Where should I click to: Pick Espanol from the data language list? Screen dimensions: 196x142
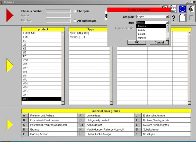[x=151, y=34]
